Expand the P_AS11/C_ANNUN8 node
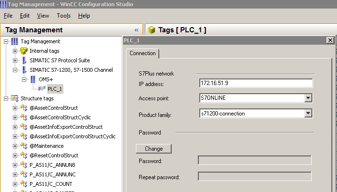The width and height of the screenshot is (337, 192). (x=15, y=165)
